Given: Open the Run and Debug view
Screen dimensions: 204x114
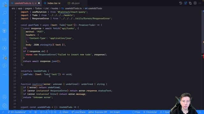Looking at the screenshot, I should click(4, 48).
